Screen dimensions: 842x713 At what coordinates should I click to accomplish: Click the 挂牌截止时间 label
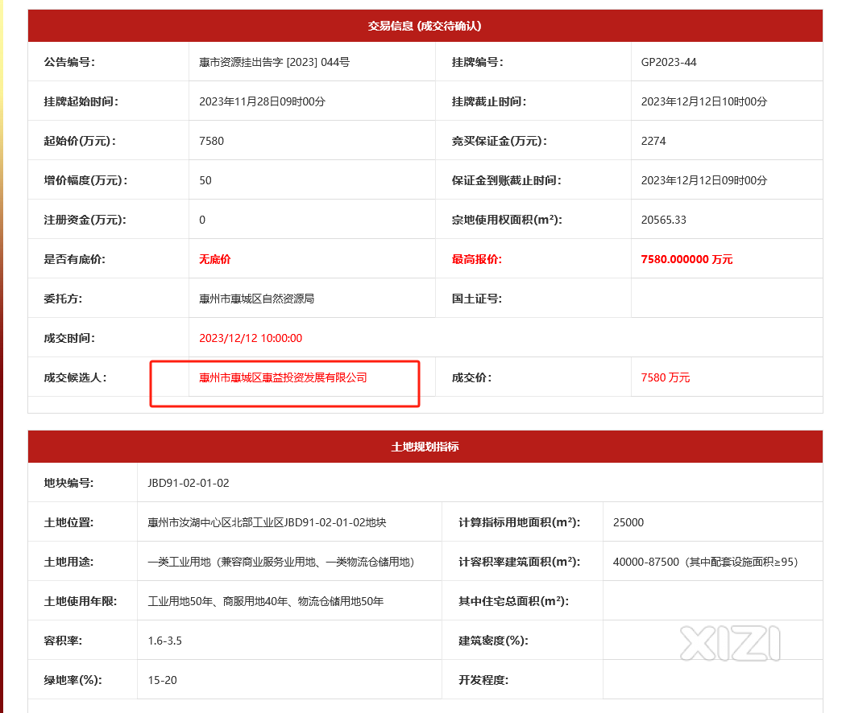[x=488, y=101]
